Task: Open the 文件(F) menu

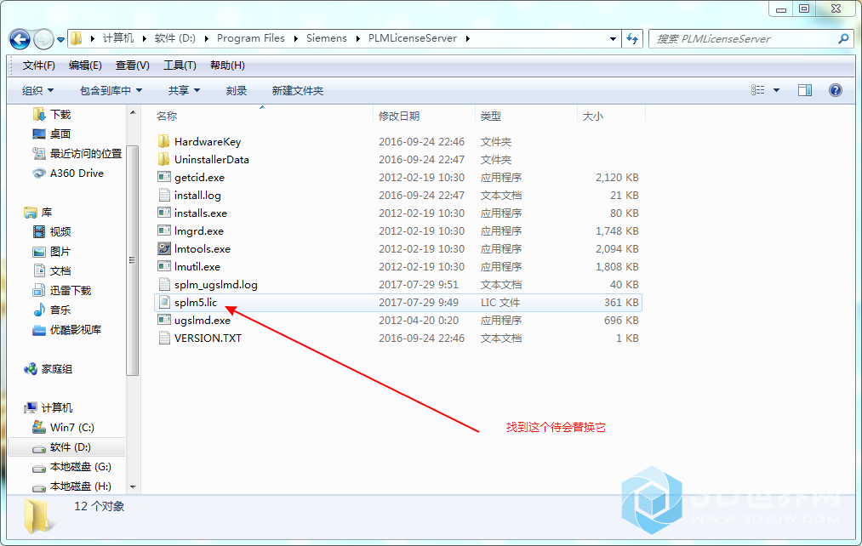Action: (x=38, y=65)
